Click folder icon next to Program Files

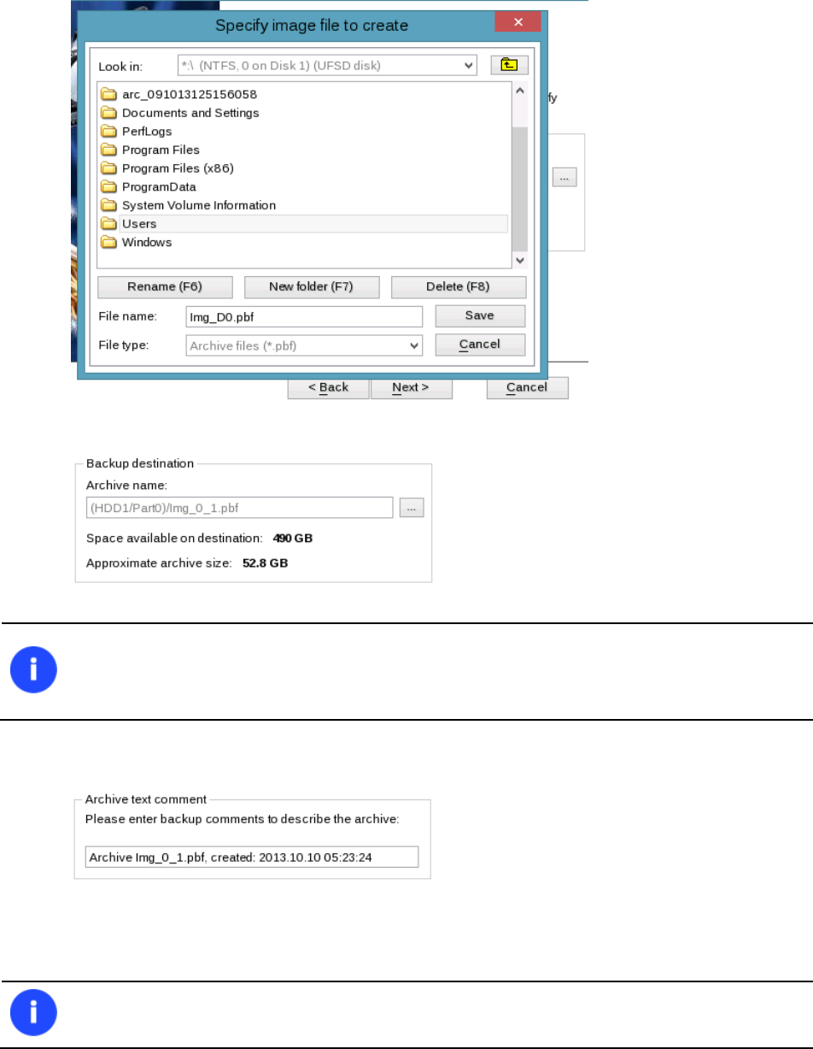108,150
